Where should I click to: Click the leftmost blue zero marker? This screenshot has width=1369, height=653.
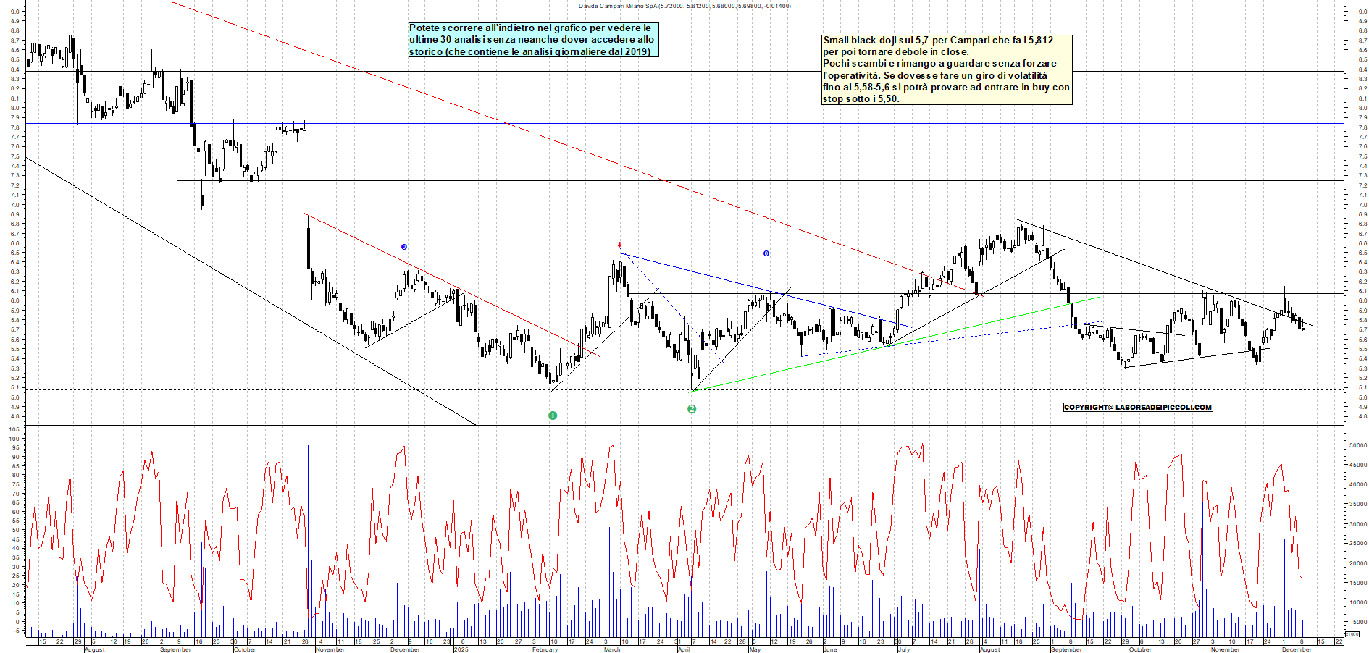click(404, 247)
